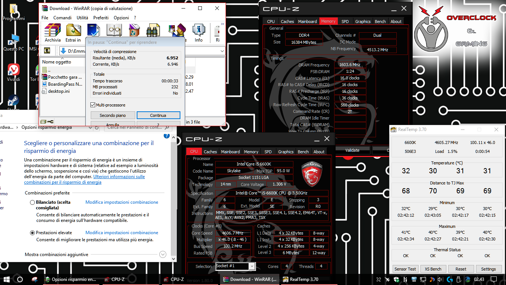Click the Archivia toolbar icon in WinRAR

[x=53, y=33]
